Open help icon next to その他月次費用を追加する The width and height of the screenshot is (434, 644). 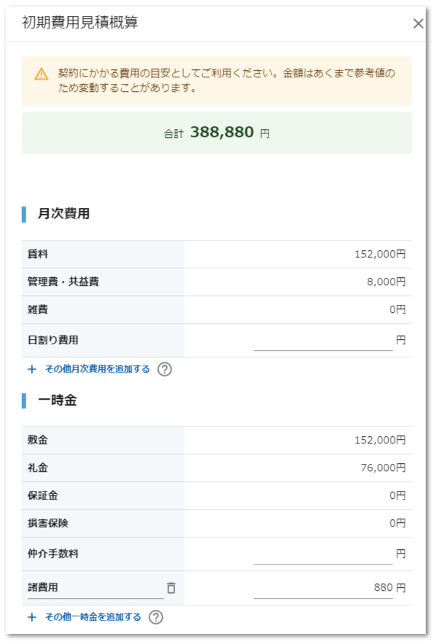pos(165,369)
